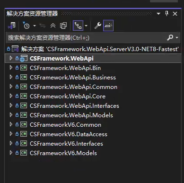Click web project icon of CSFramework.WebApi
Image resolution: width=184 pixels, height=183 pixels.
[24, 58]
